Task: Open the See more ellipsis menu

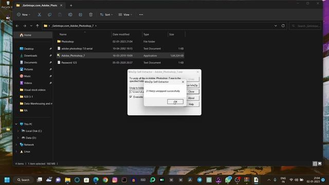Action: click(141, 15)
